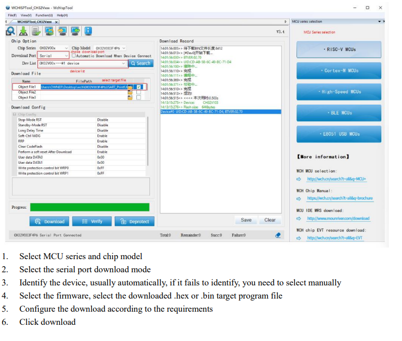Toggle Automatic Download When Device Connect checkbox

[74, 56]
